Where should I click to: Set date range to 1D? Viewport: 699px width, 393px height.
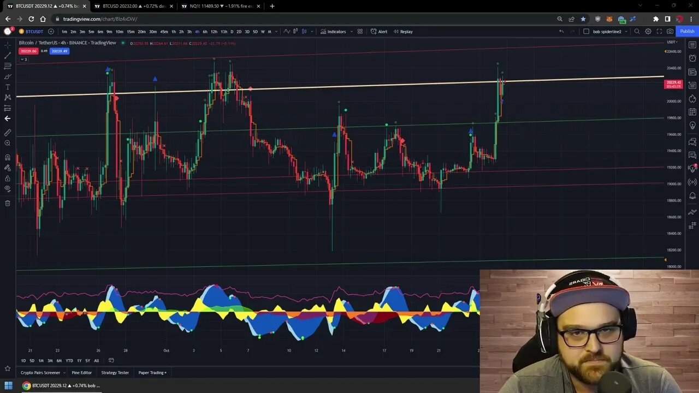tap(23, 361)
